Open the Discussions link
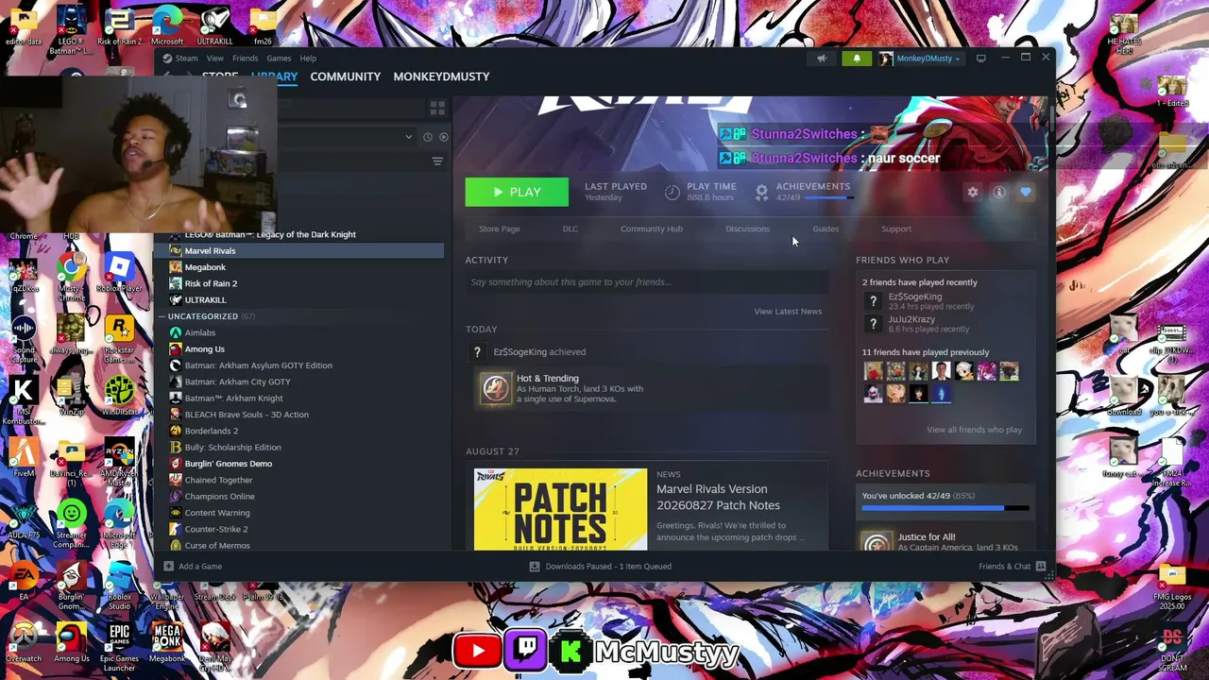 click(747, 229)
